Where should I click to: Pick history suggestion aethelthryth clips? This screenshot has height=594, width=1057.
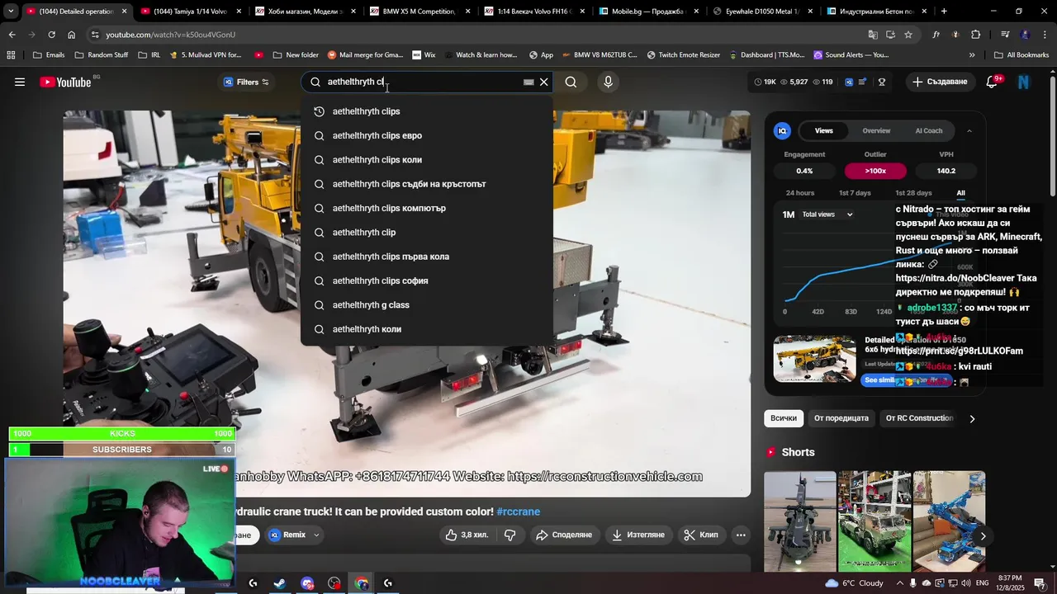click(427, 111)
